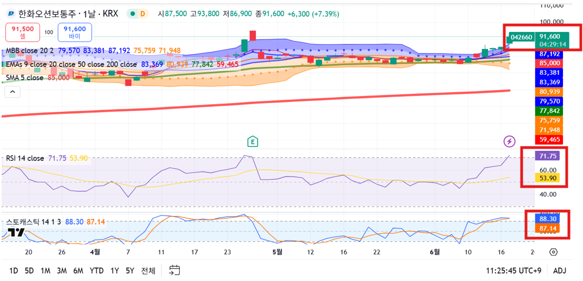Screen dimensions: 583x281
Task: Click the 042660 ticker price label
Action: [x=521, y=37]
